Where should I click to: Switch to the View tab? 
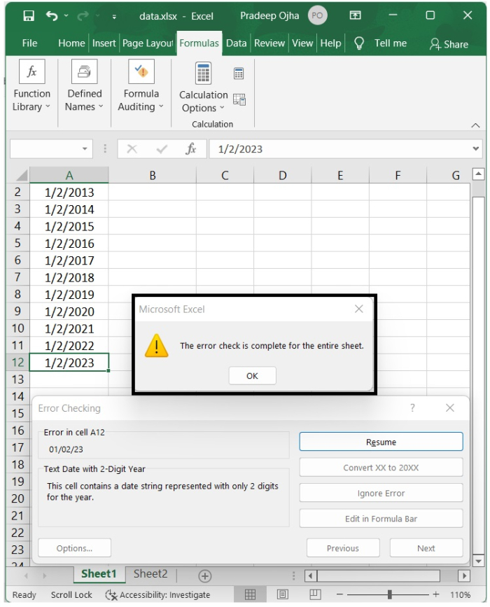(x=302, y=43)
